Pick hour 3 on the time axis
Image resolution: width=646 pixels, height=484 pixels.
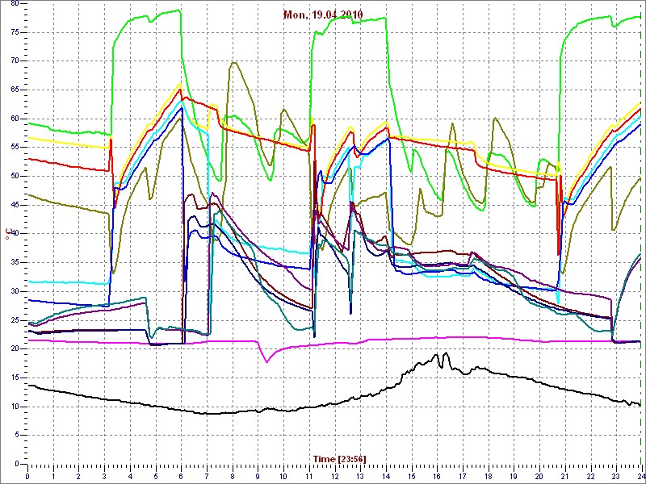pyautogui.click(x=104, y=476)
